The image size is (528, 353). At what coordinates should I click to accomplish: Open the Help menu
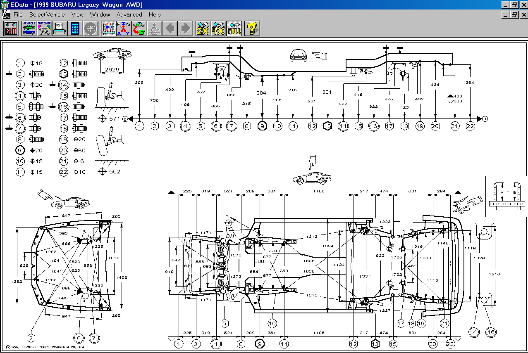pyautogui.click(x=155, y=14)
